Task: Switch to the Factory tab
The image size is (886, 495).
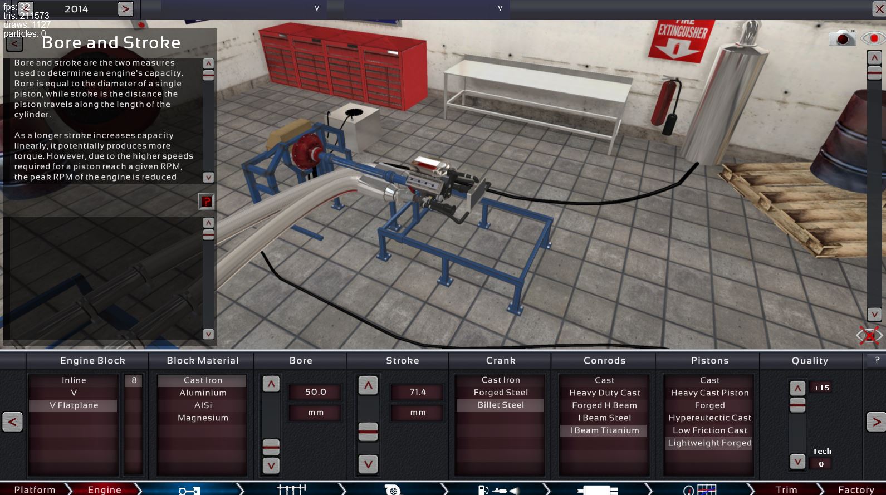Action: pyautogui.click(x=855, y=489)
